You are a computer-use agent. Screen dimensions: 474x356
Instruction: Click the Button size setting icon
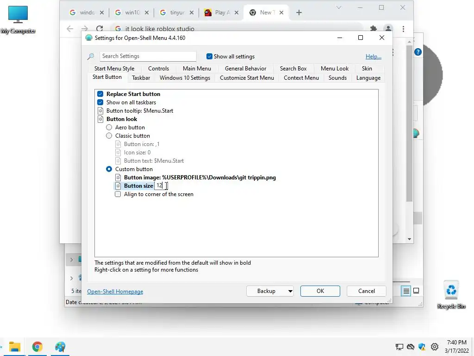pos(118,186)
